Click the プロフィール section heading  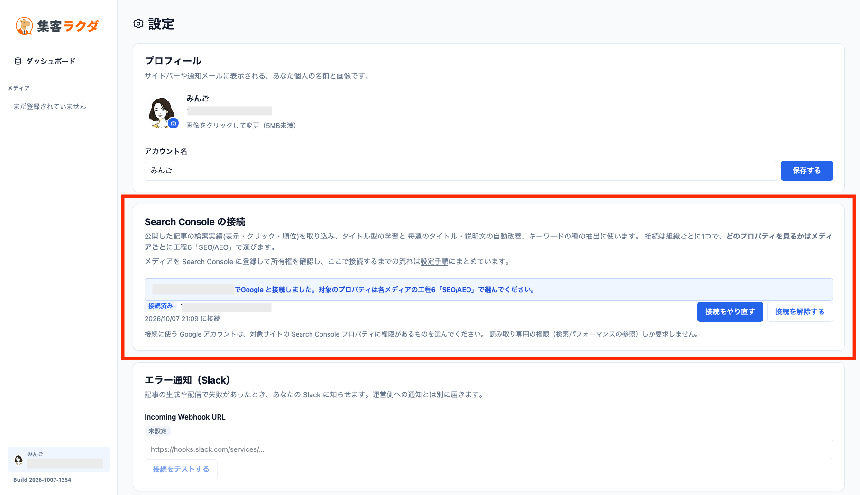[x=173, y=61]
